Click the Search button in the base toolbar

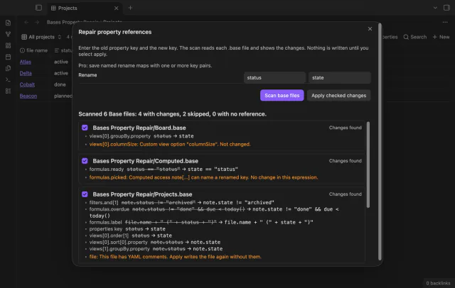[x=415, y=37]
